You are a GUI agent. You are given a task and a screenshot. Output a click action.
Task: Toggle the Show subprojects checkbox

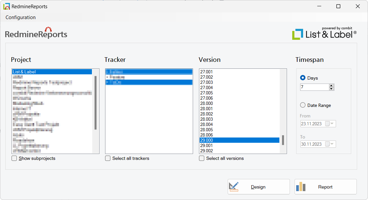(x=14, y=158)
